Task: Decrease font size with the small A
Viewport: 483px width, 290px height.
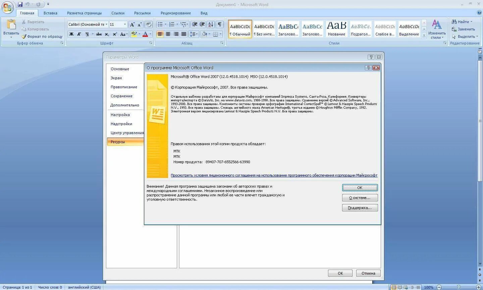Action: [x=140, y=24]
